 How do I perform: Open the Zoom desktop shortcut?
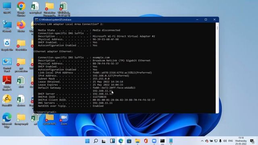(64, 119)
